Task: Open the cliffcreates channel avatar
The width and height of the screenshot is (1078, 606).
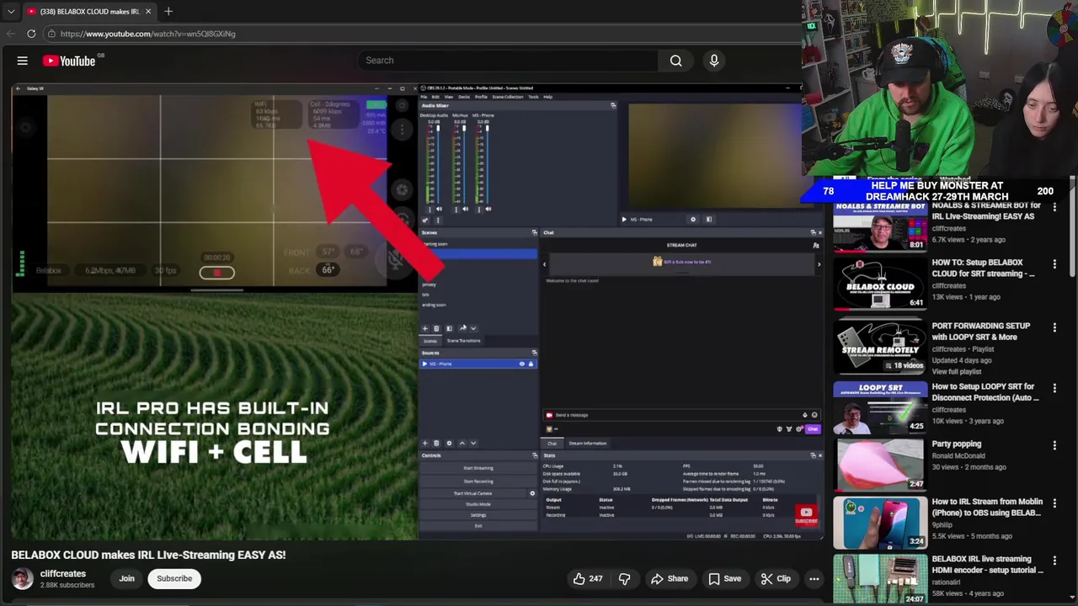Action: pos(23,578)
